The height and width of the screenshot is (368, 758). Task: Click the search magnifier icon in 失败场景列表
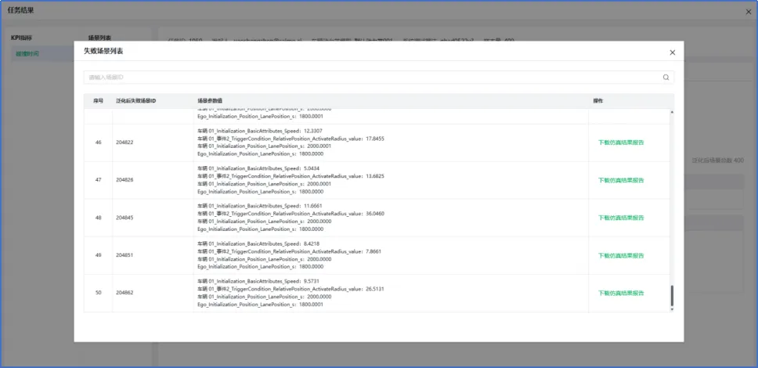[666, 78]
